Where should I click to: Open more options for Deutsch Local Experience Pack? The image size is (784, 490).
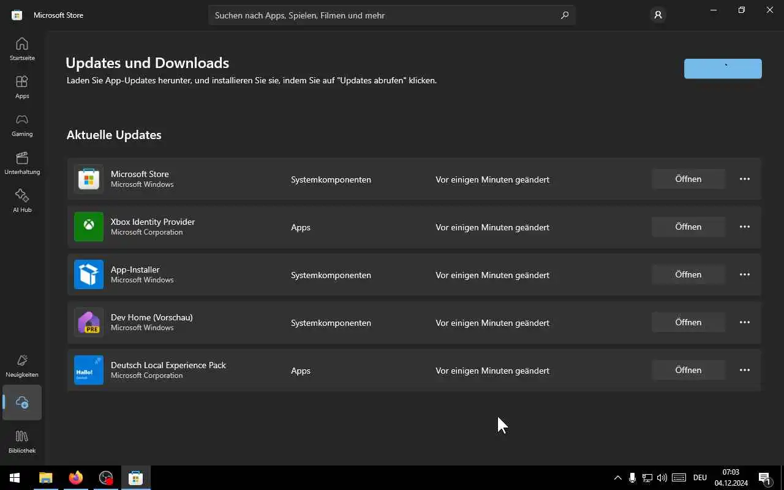coord(745,370)
